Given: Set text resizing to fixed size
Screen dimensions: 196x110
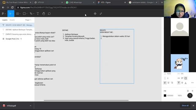Looking at the screenshot, I should click(x=186, y=78).
